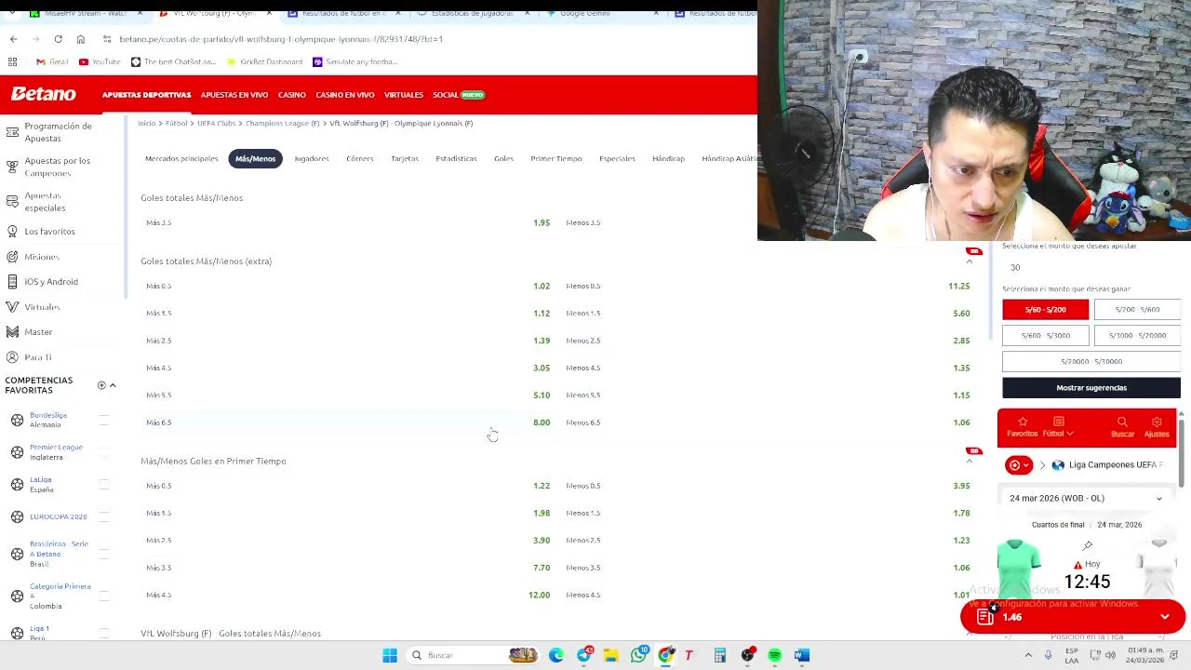Screen dimensions: 1191x670
Task: Open Misiones in sidebar
Action: coord(41,257)
